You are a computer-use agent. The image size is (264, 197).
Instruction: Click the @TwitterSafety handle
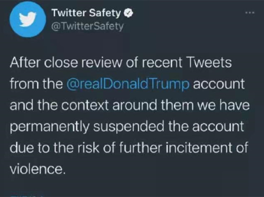pyautogui.click(x=88, y=26)
